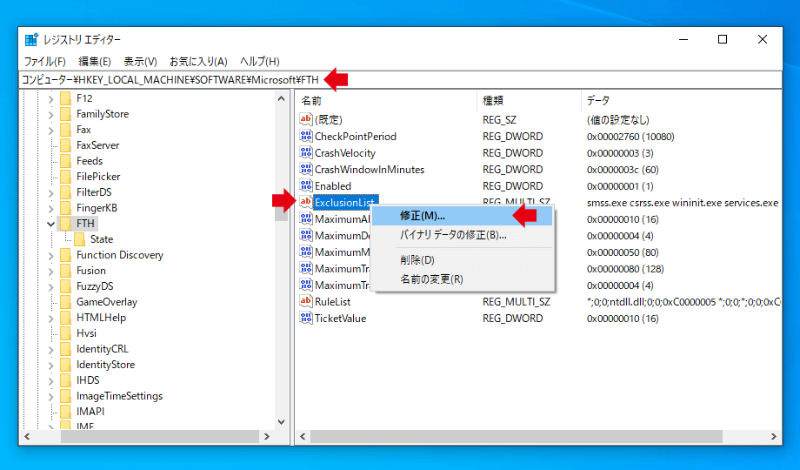Expand the Fax key
Viewport: 800px width, 470px height.
tap(50, 131)
